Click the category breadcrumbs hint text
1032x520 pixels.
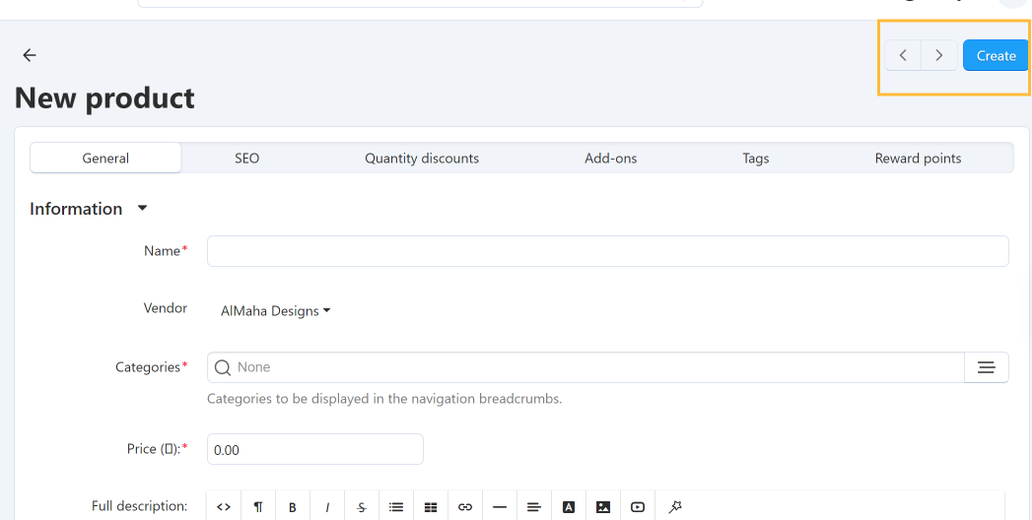[384, 399]
